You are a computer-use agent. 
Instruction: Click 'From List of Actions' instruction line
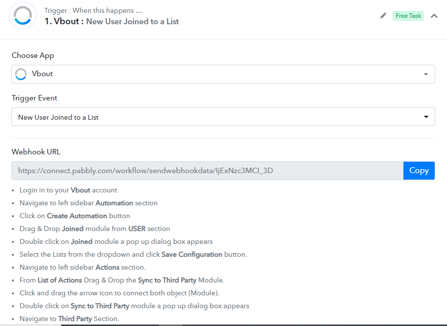click(122, 280)
